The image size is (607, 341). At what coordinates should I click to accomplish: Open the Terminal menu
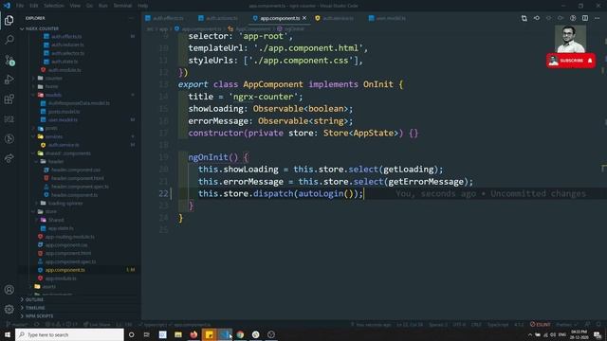tap(122, 6)
